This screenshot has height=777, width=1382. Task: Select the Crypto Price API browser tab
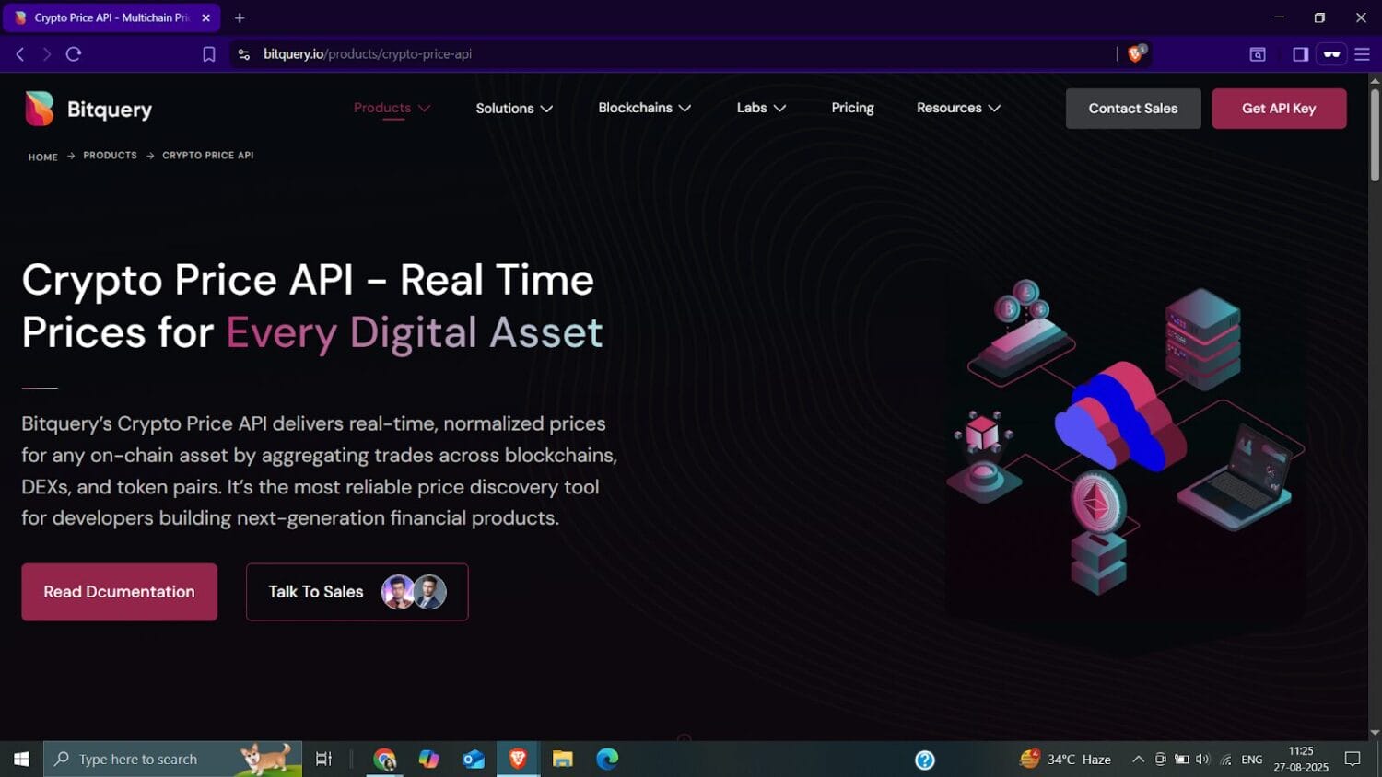coord(111,17)
